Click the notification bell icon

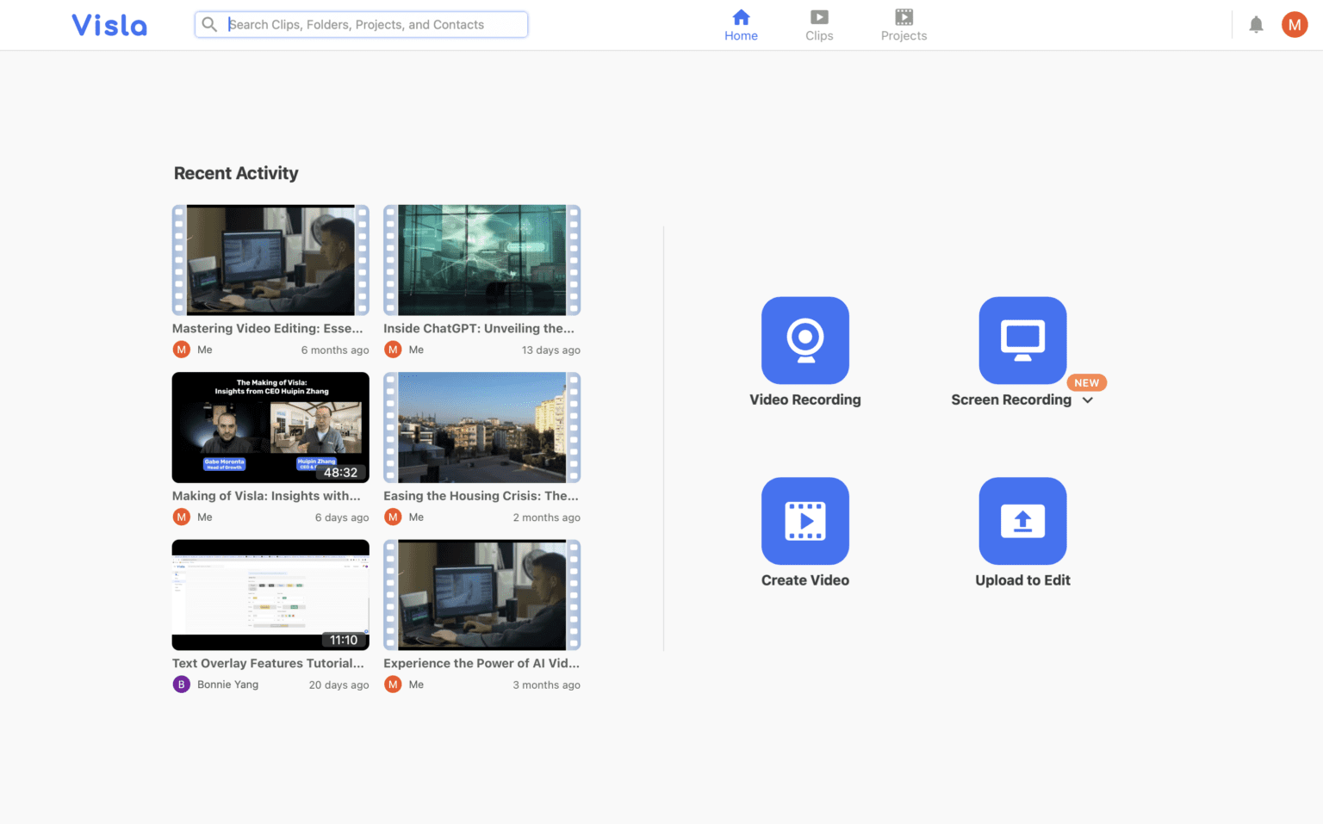[x=1256, y=24]
